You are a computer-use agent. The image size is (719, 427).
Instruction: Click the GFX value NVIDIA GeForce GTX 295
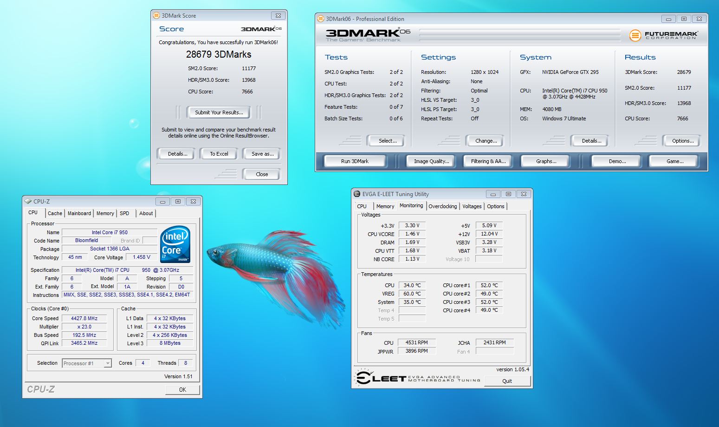570,72
